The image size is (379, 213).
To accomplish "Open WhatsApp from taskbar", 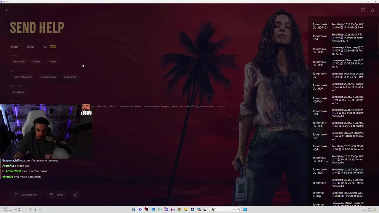I will [160, 209].
